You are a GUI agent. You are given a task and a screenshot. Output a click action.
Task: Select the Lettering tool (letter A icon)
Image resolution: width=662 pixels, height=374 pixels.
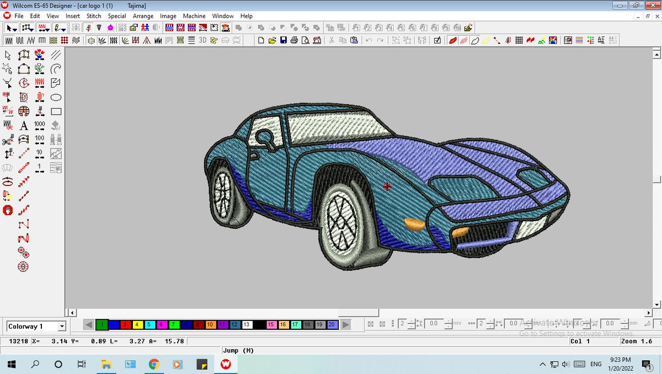(x=24, y=126)
